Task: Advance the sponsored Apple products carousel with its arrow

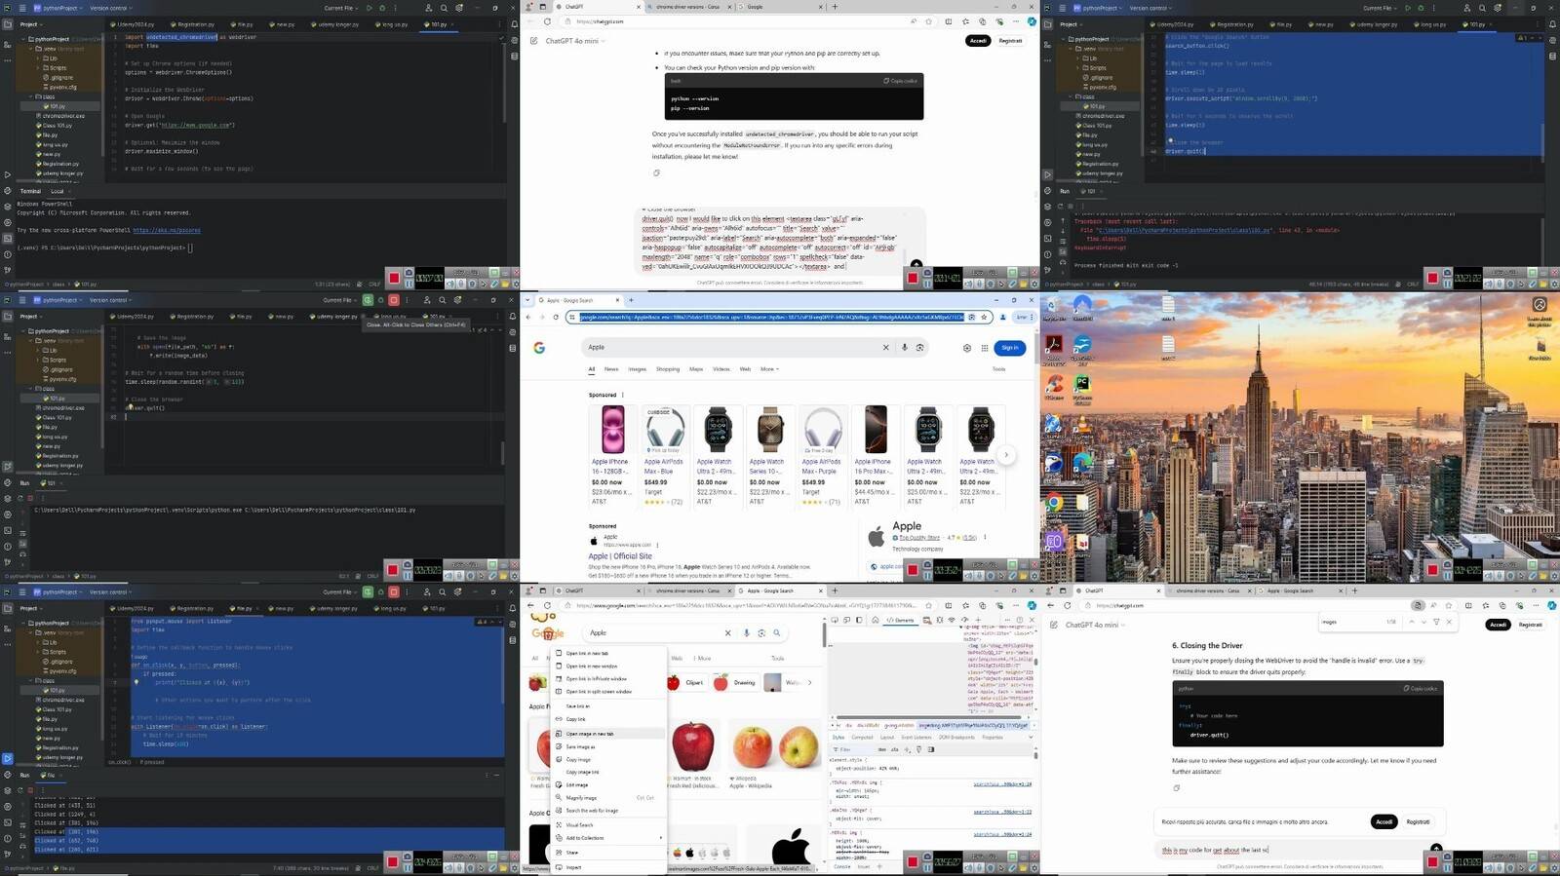Action: (x=1006, y=455)
